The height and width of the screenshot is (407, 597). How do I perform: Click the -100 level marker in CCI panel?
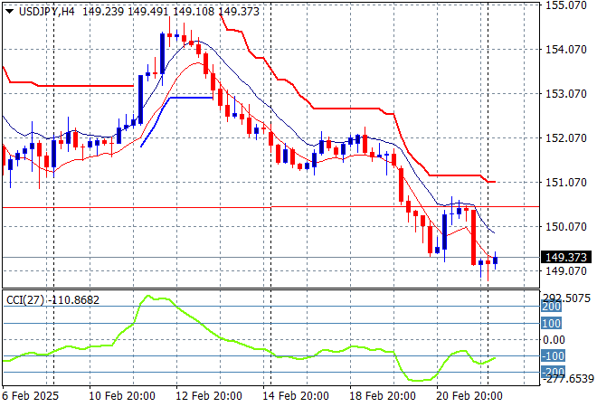pyautogui.click(x=553, y=355)
